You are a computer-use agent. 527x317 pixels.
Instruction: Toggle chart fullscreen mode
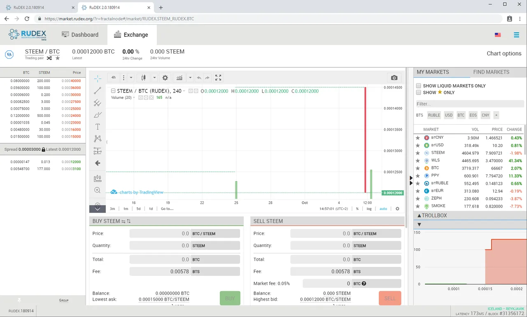(218, 77)
